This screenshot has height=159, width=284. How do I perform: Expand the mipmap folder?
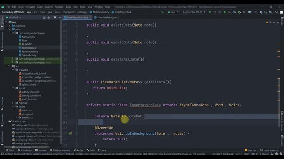click(13, 103)
